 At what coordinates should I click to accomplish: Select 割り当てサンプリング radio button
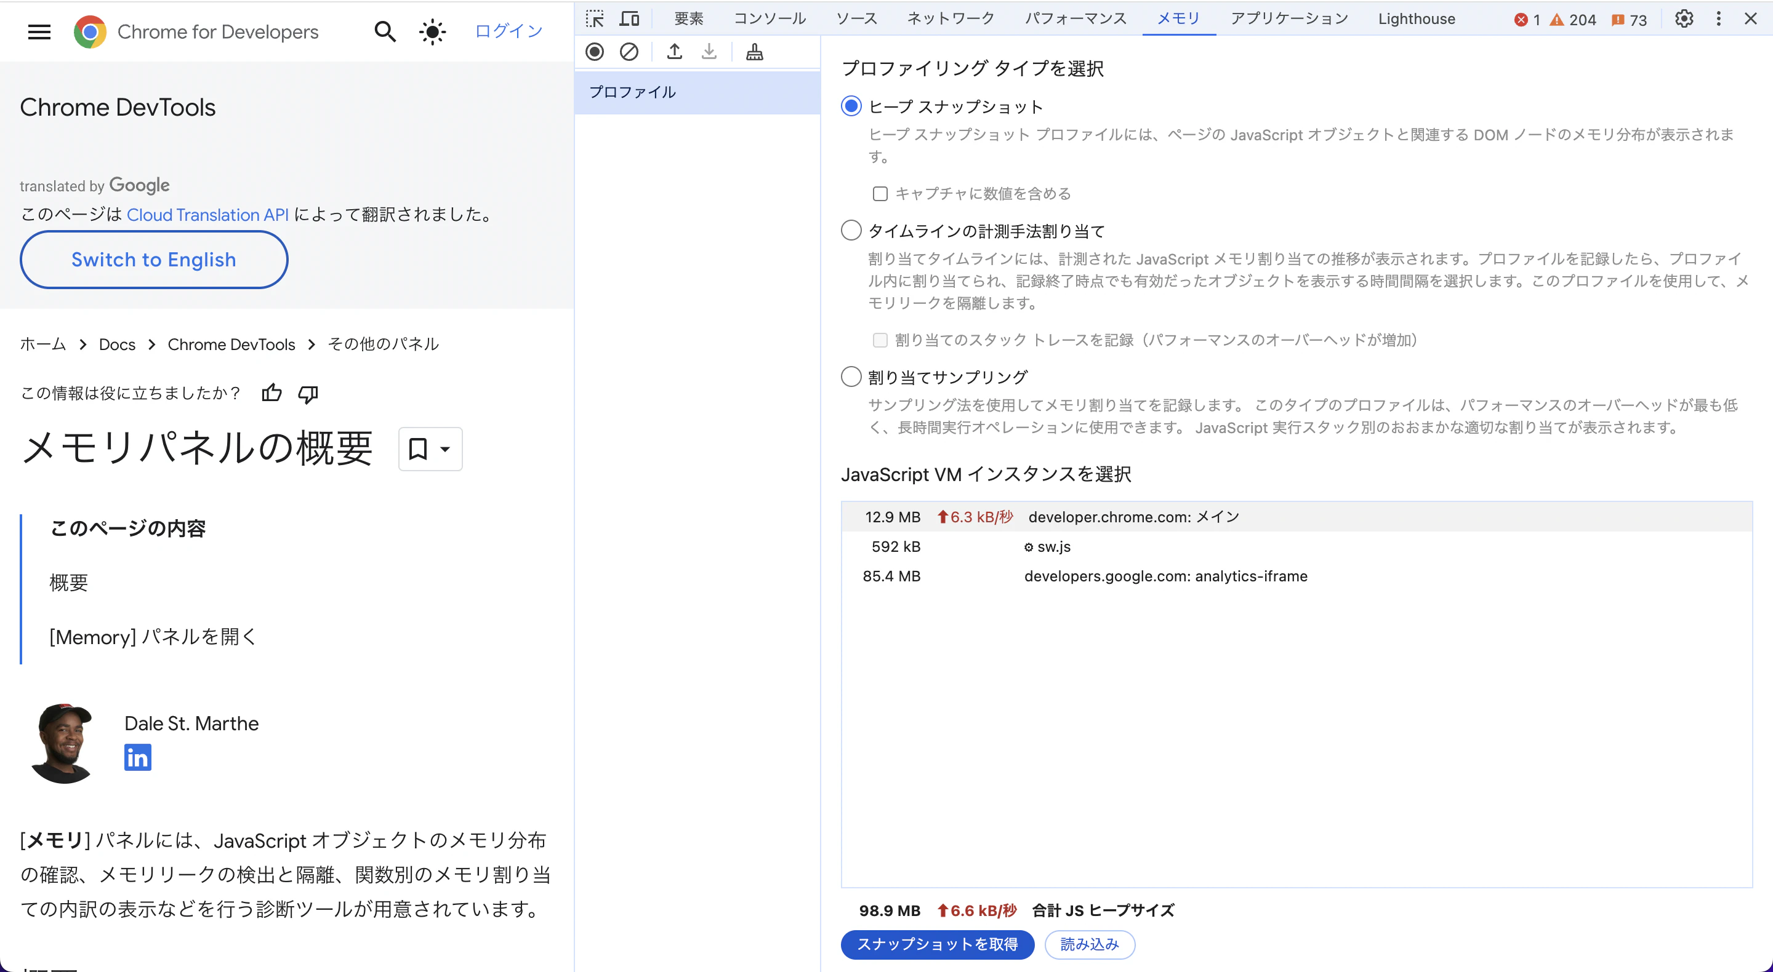tap(851, 376)
